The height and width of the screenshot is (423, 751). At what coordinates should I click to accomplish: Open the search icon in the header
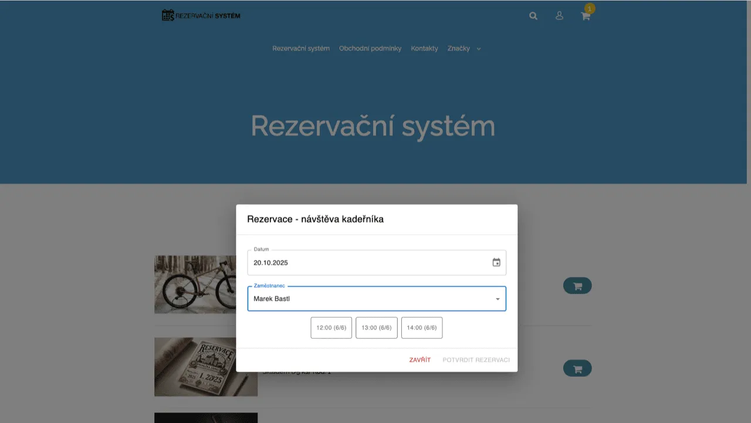[x=533, y=16]
